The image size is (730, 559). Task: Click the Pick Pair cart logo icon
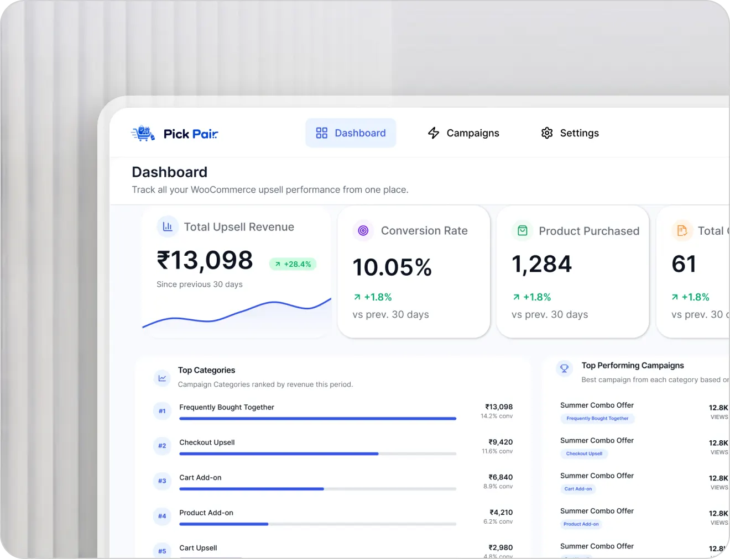click(x=143, y=133)
